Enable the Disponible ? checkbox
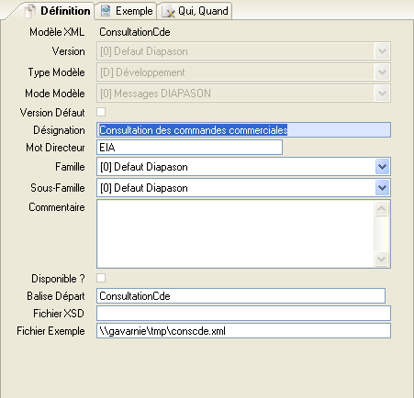 click(101, 278)
